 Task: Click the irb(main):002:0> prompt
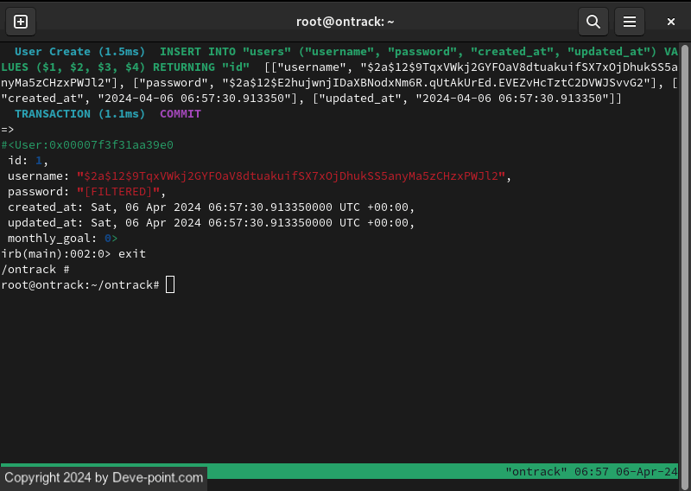(x=56, y=254)
